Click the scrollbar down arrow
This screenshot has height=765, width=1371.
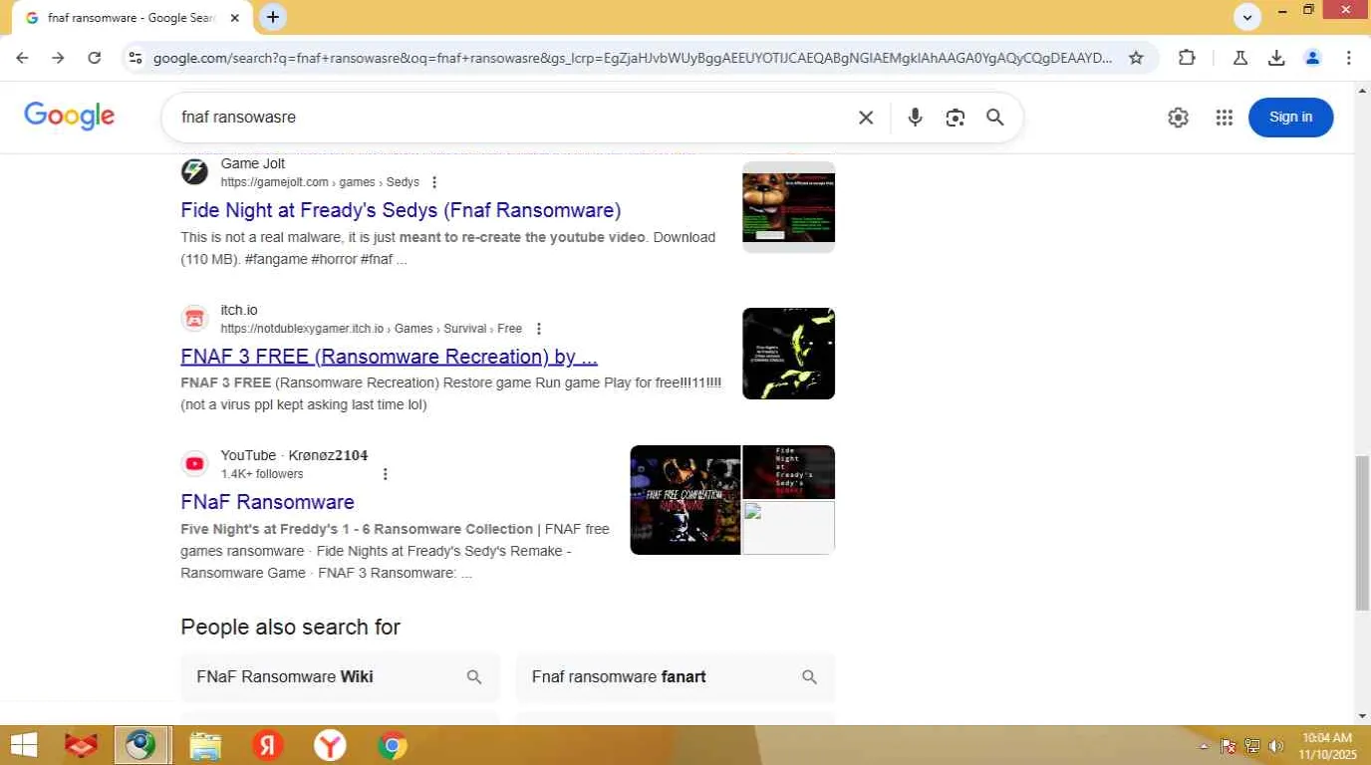click(1362, 716)
